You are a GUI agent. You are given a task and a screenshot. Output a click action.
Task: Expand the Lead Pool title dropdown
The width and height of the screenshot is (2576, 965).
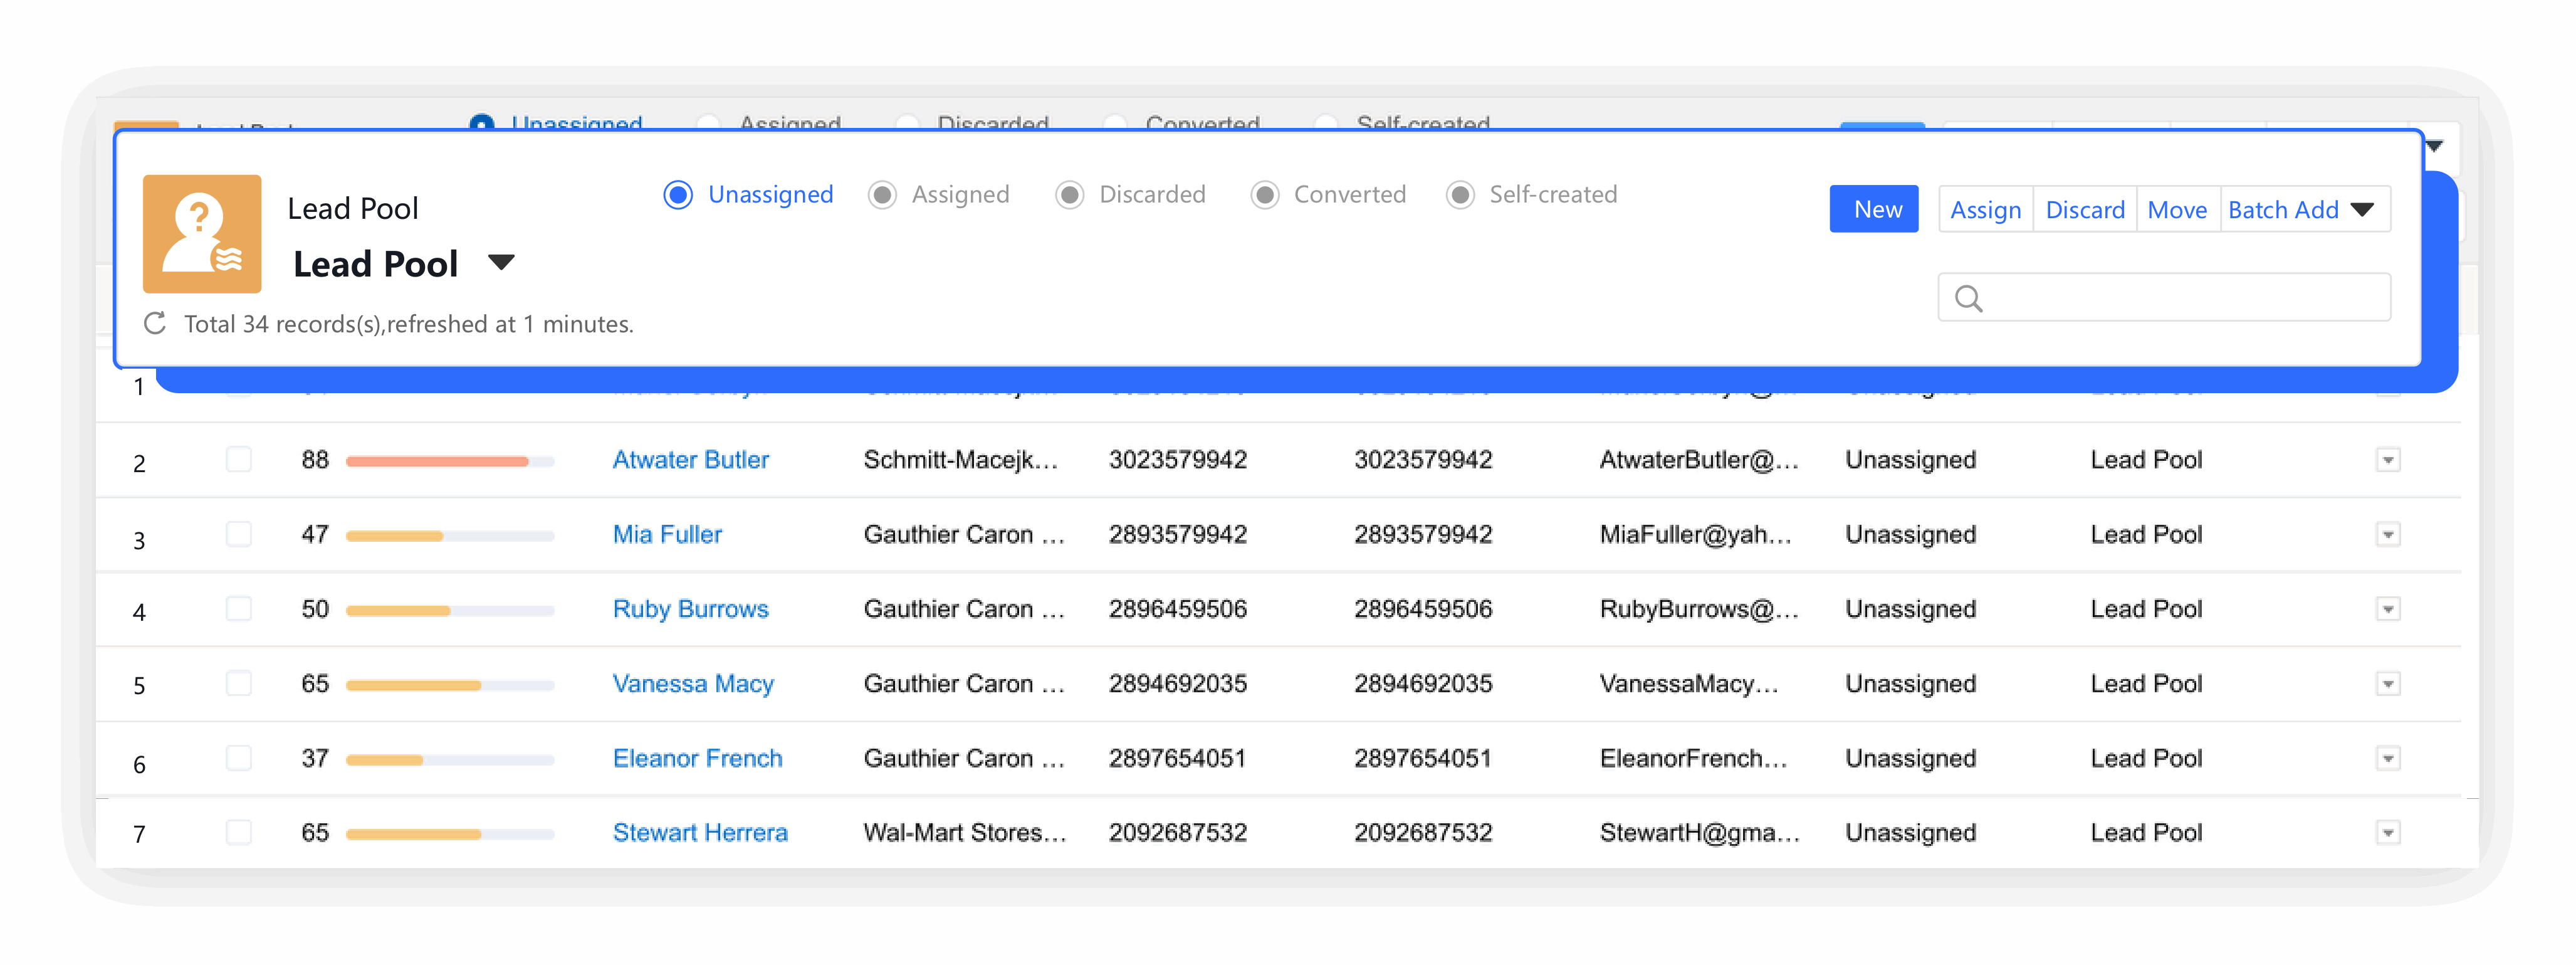coord(501,263)
